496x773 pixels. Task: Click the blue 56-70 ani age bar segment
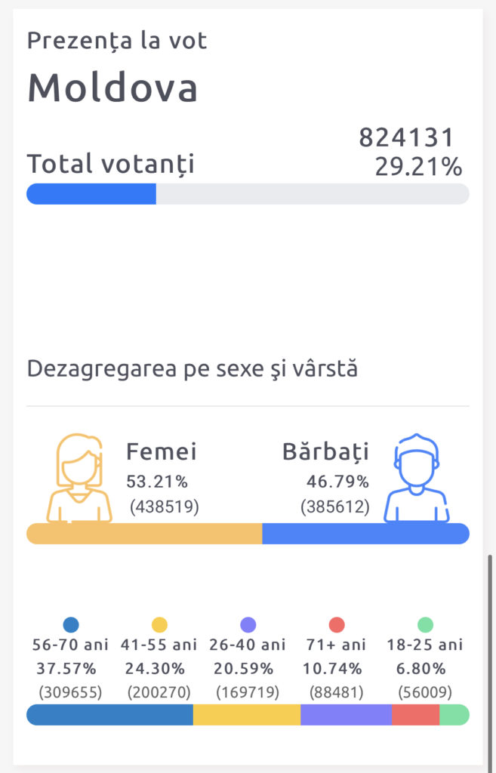110,715
